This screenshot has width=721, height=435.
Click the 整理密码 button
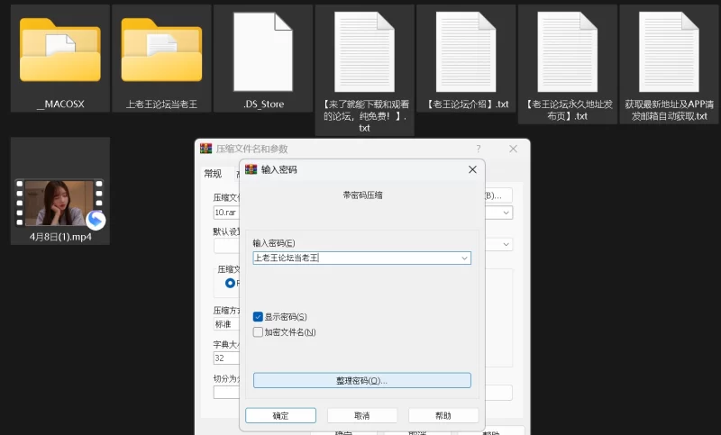point(361,381)
